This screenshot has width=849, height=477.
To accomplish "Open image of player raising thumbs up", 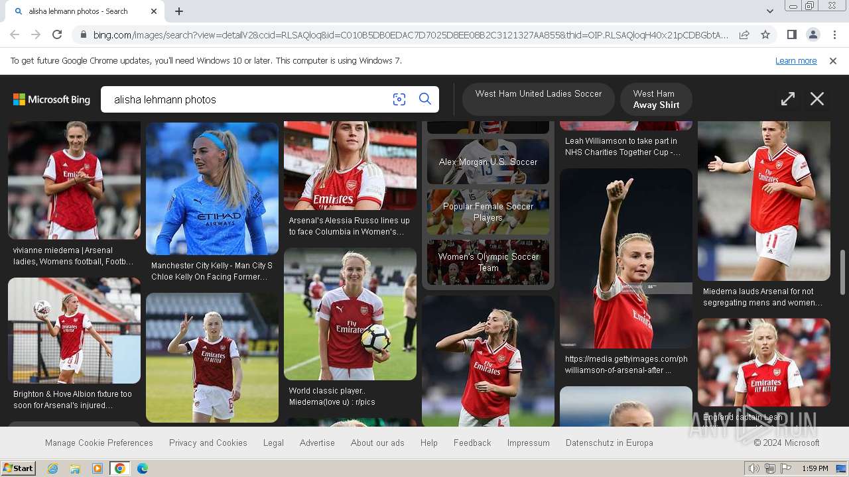I will [626, 258].
